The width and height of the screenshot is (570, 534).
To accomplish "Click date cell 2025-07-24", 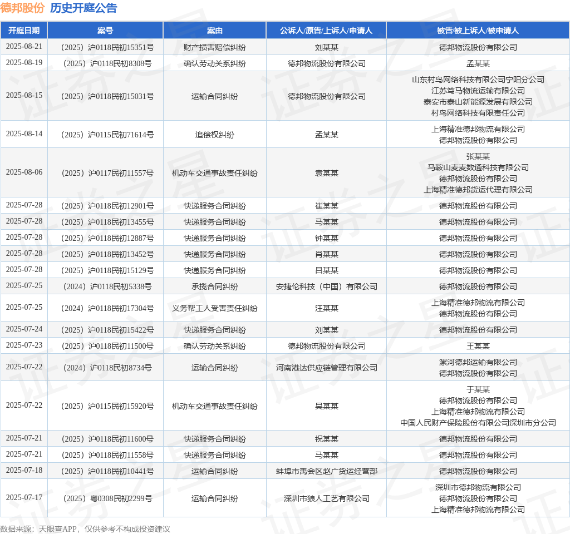I will [x=24, y=329].
